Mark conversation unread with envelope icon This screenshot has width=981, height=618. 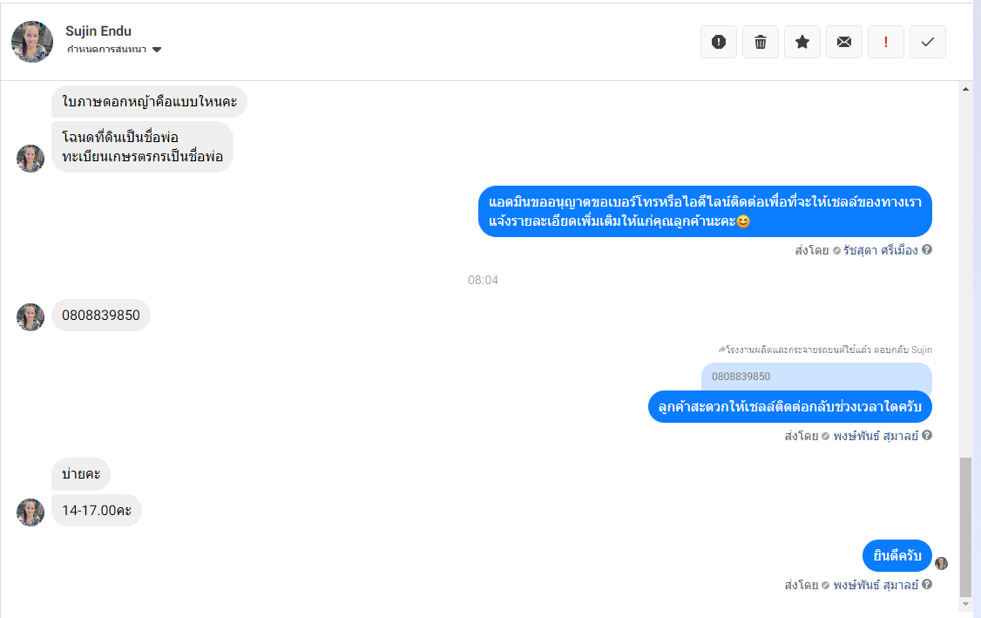[844, 42]
